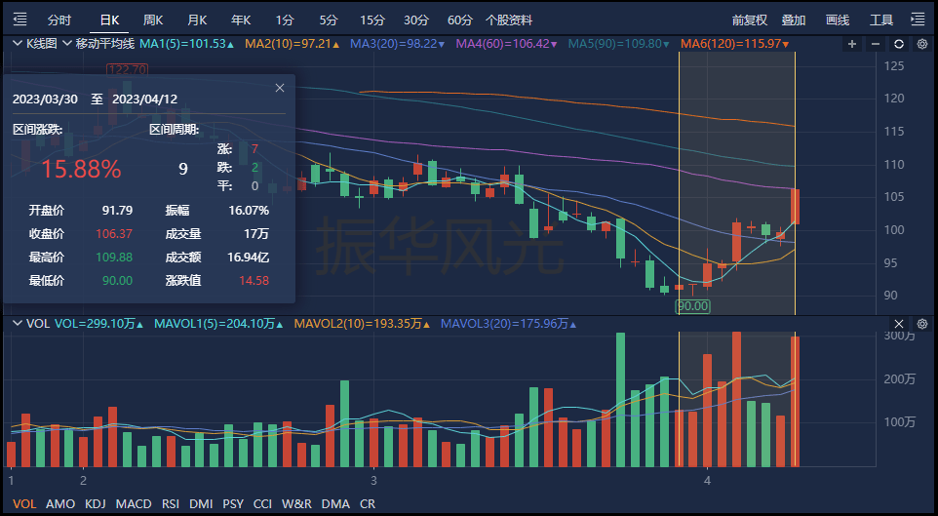Switch to 分时 chart tab
Image resolution: width=938 pixels, height=516 pixels.
point(59,20)
